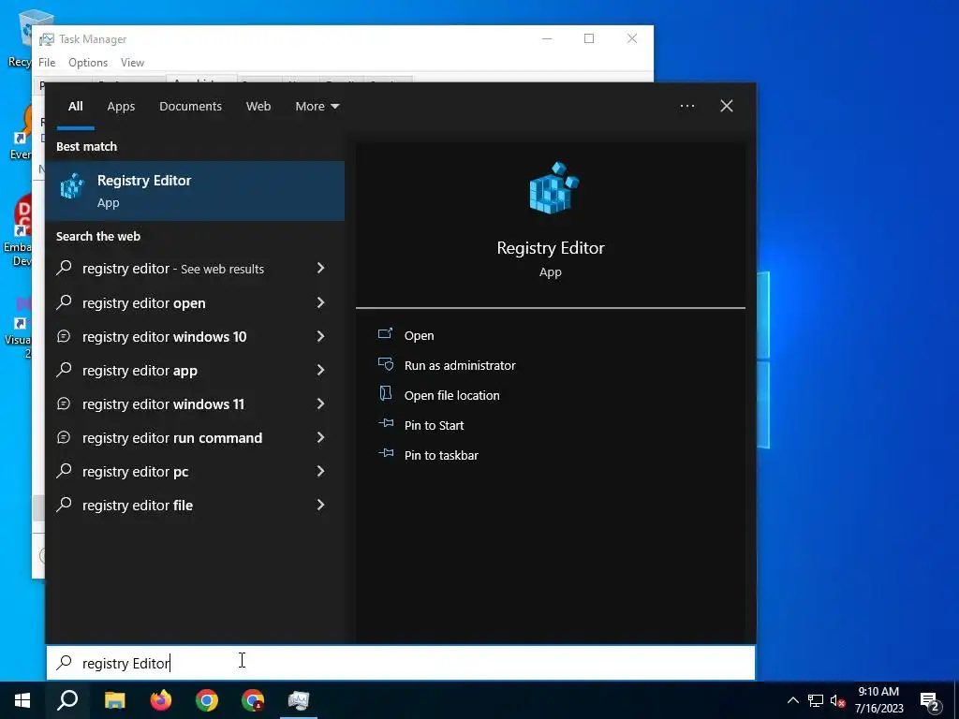Click the Pin to taskbar pin icon
This screenshot has height=719, width=959.
pos(385,453)
